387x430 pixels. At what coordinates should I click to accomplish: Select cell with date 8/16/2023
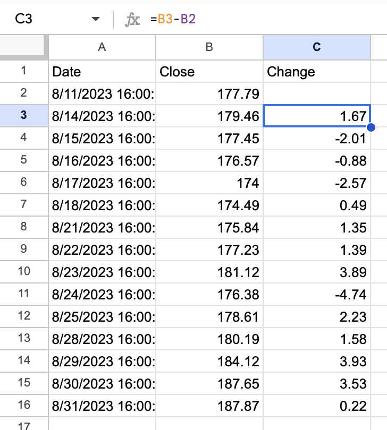point(102,160)
